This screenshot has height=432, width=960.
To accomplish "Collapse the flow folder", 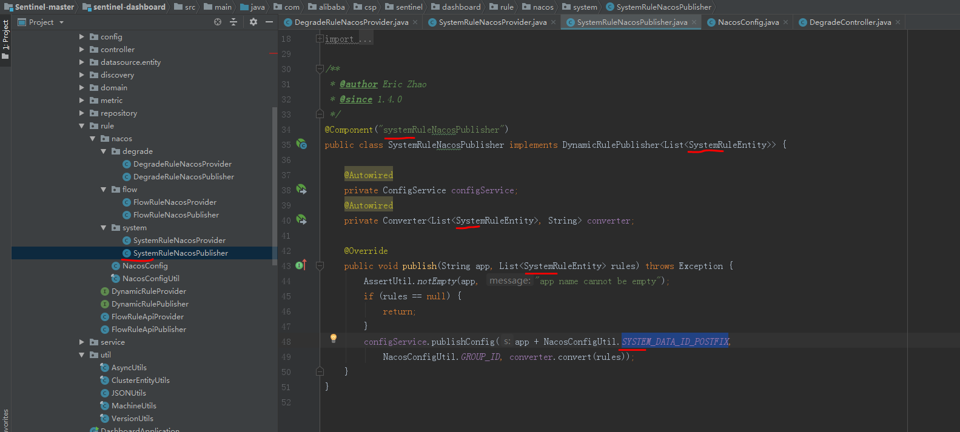I will point(104,190).
